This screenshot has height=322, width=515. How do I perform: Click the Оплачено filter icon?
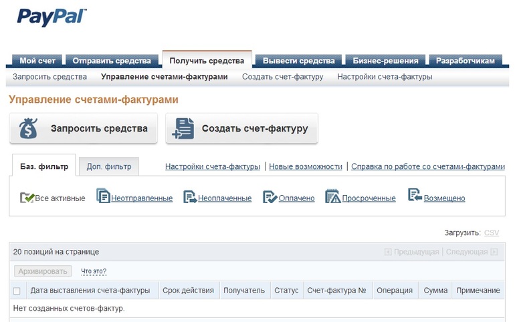(270, 197)
